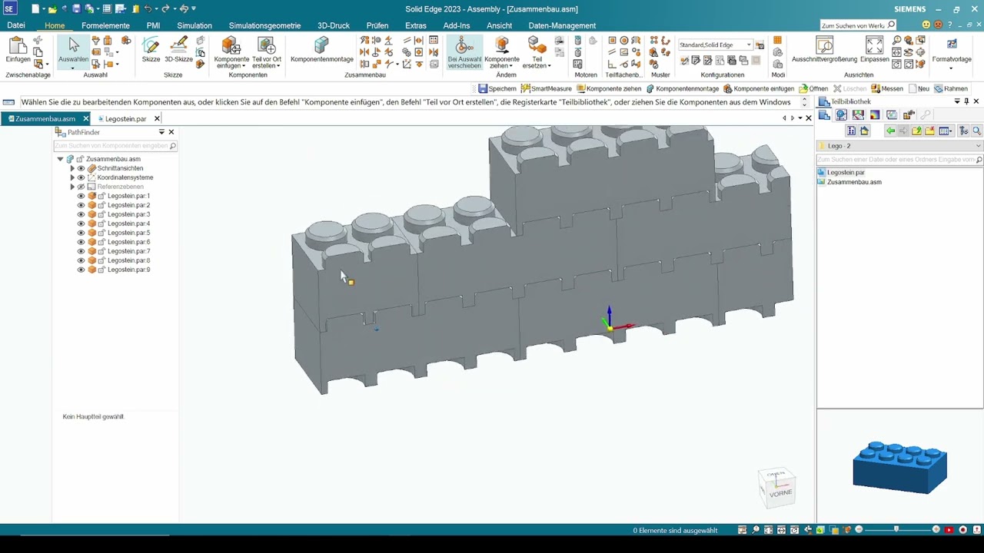
Task: Toggle visibility eye of Legostein.par:6
Action: click(81, 242)
